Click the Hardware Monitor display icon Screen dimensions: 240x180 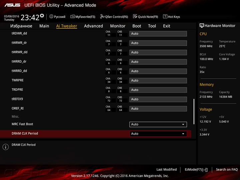tap(202, 26)
